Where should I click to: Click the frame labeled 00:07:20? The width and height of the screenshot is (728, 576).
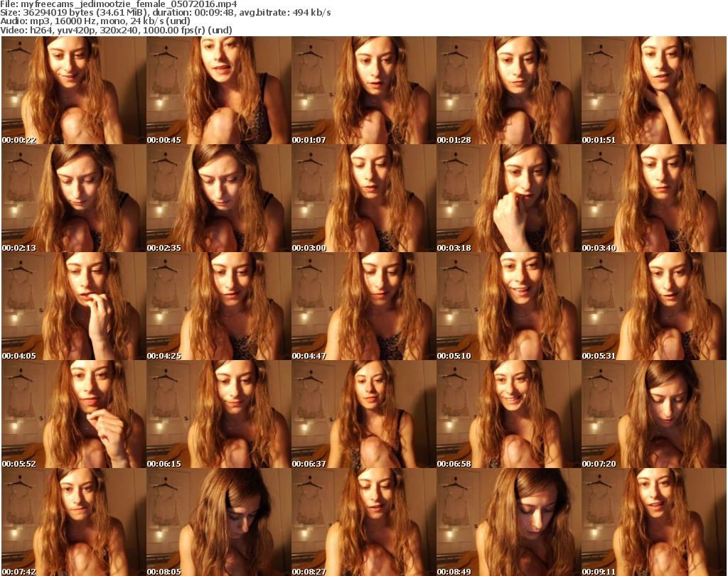[x=654, y=415]
